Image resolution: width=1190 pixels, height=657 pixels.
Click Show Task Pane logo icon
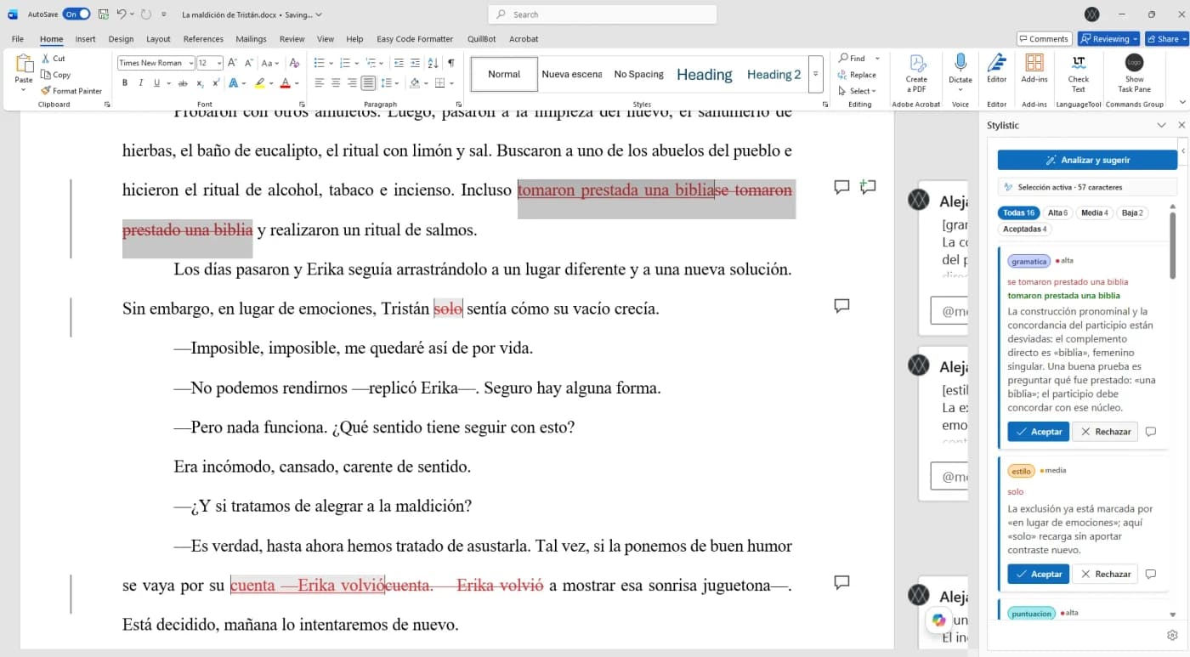pos(1134,63)
